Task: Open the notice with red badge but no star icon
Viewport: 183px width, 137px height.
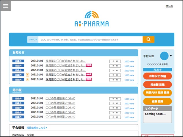Action: point(65,65)
